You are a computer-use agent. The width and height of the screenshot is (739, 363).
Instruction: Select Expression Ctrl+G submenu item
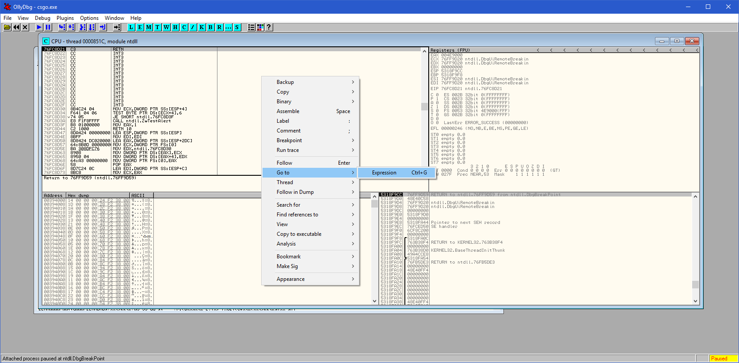[396, 173]
